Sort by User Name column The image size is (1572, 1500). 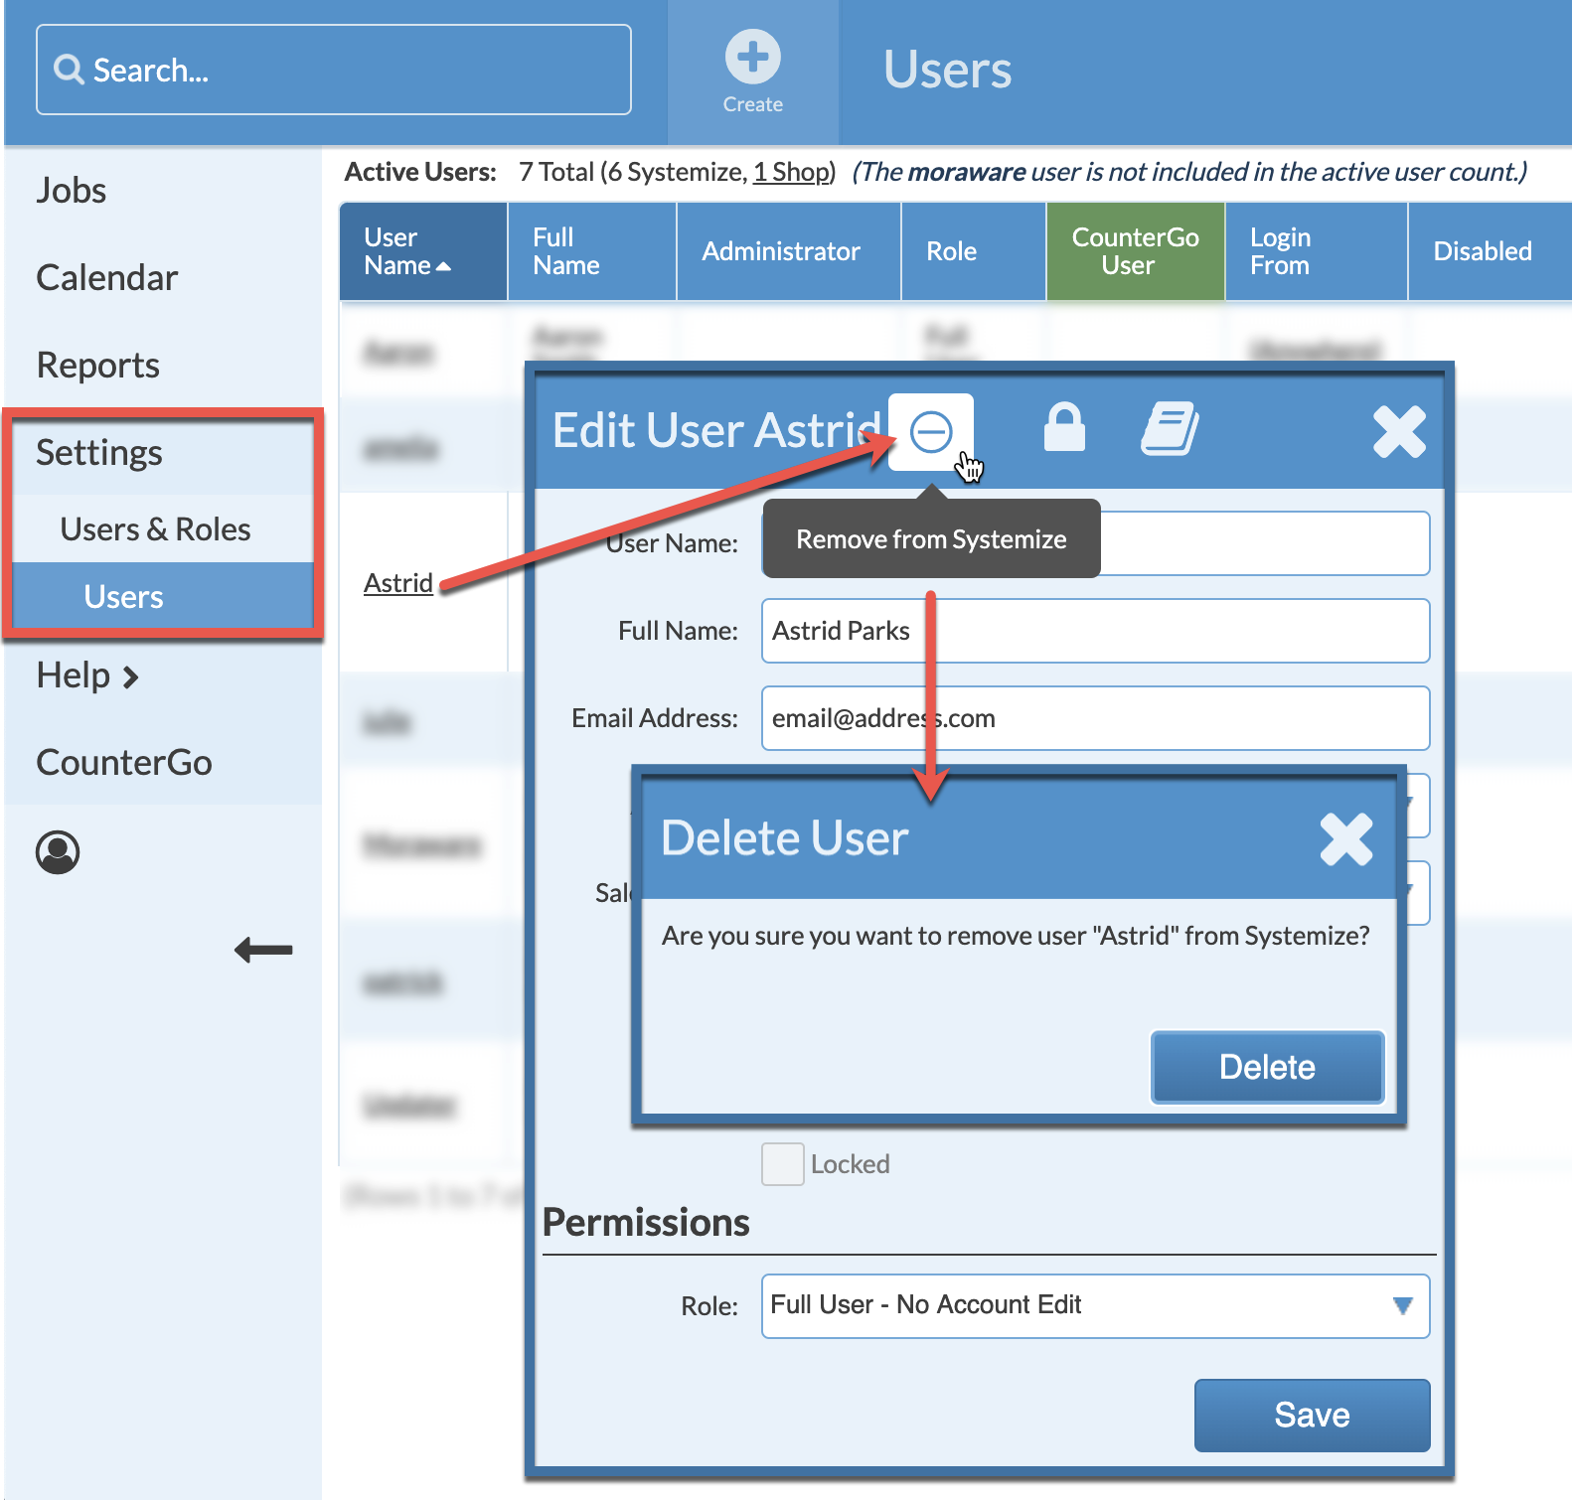(423, 251)
